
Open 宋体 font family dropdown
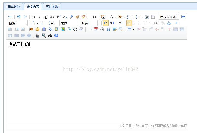(x=69, y=23)
